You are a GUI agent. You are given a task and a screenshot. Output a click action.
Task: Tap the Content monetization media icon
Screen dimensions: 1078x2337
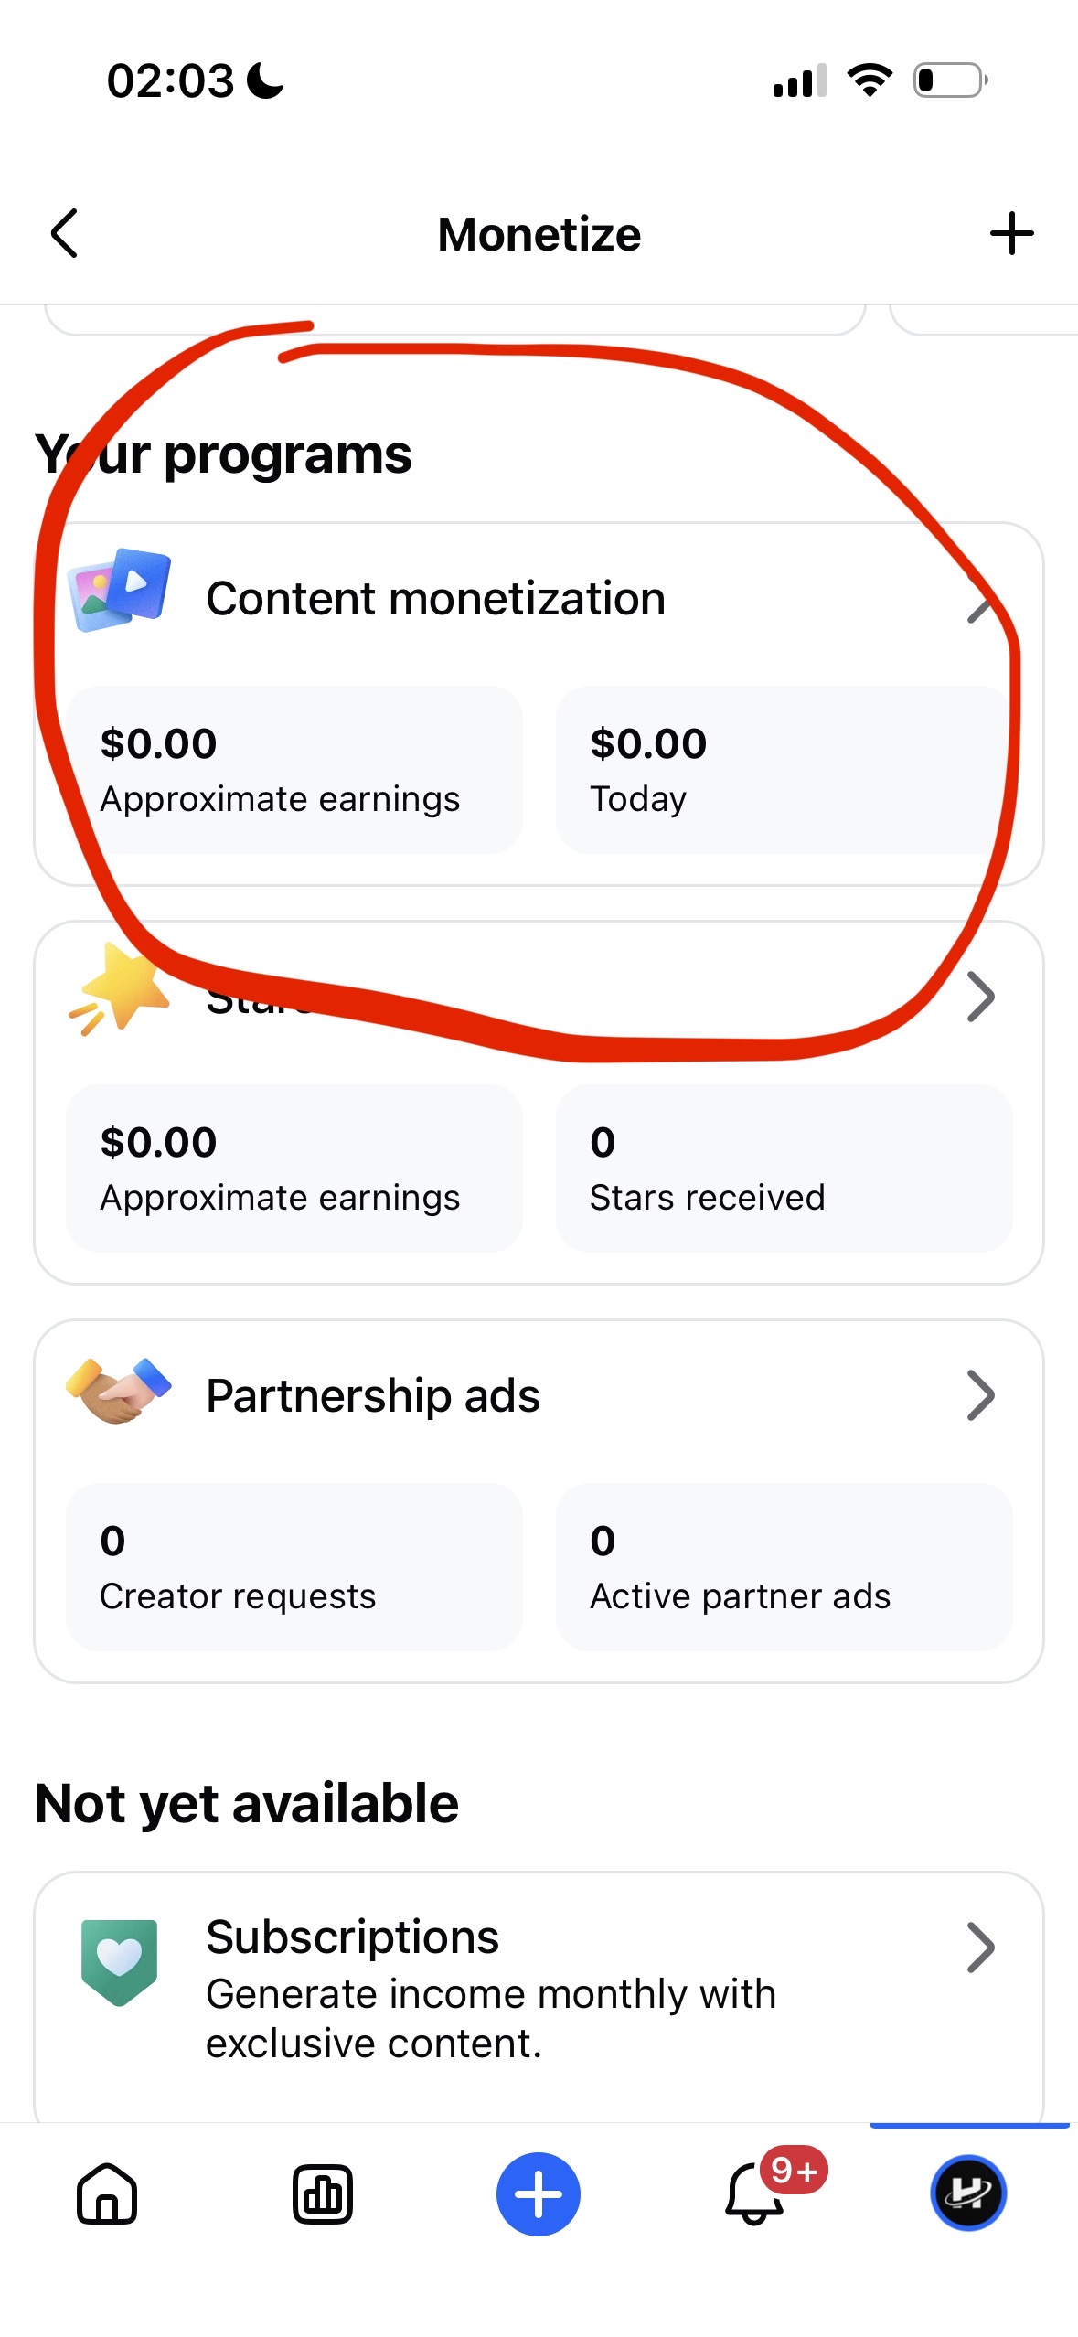[x=119, y=590]
